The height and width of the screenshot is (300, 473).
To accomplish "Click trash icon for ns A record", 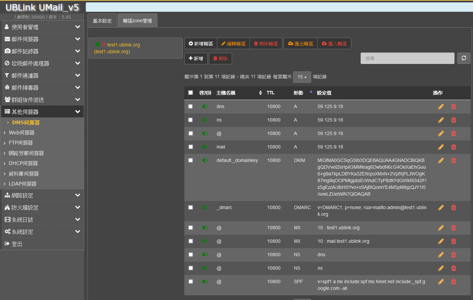I will click(x=453, y=120).
